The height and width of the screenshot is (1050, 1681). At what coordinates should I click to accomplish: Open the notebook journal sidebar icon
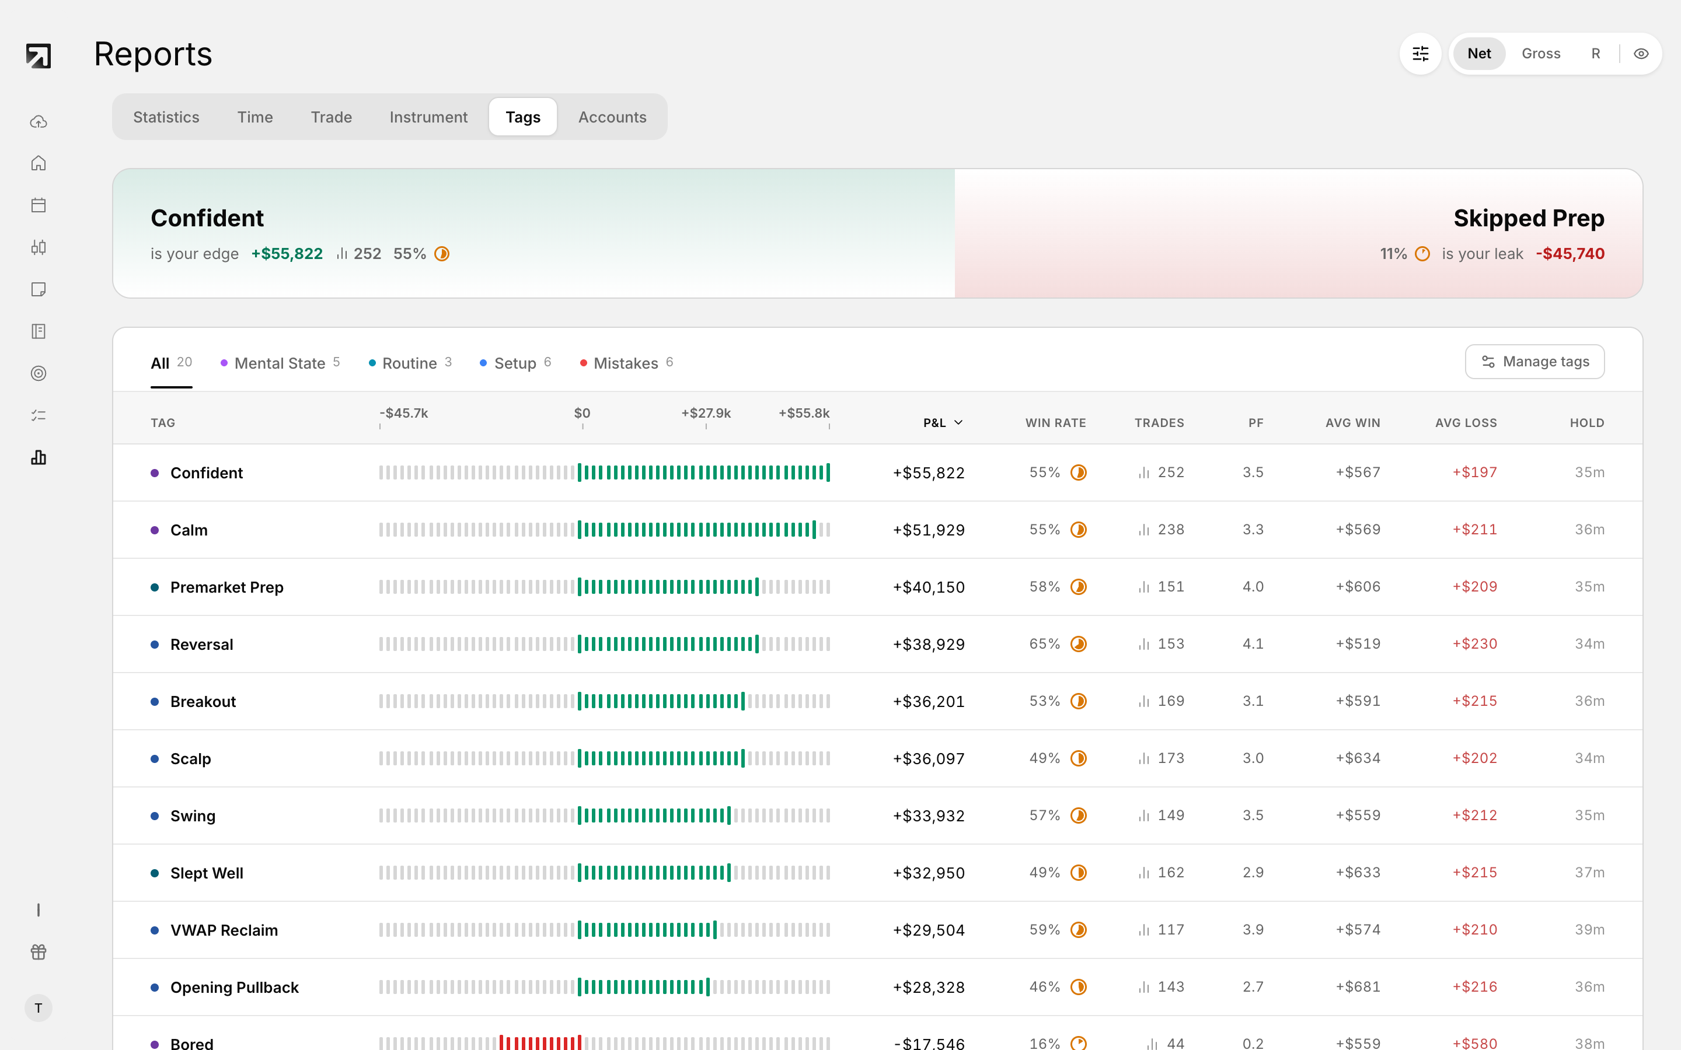(38, 331)
